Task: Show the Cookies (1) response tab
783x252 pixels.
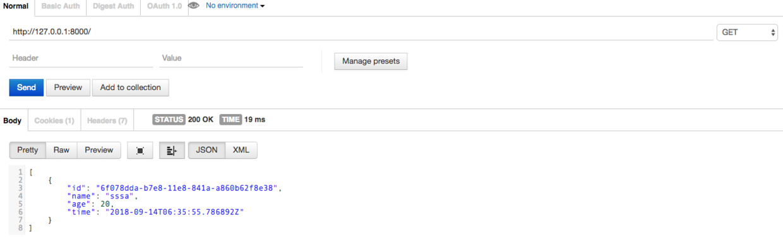Action: (x=54, y=120)
